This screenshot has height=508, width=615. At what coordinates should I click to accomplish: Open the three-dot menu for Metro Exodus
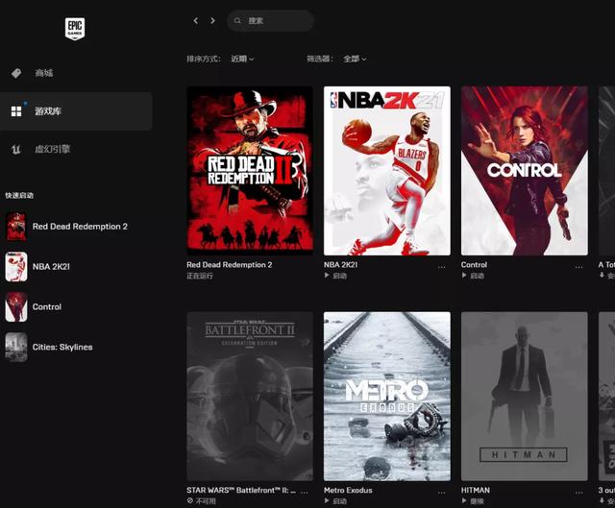[x=442, y=492]
